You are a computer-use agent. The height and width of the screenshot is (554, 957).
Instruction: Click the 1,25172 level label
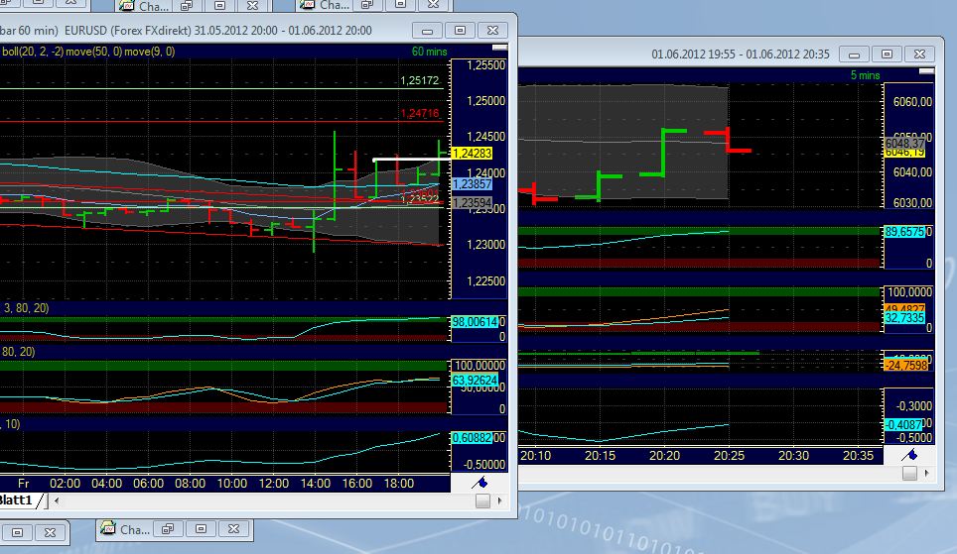click(x=419, y=80)
